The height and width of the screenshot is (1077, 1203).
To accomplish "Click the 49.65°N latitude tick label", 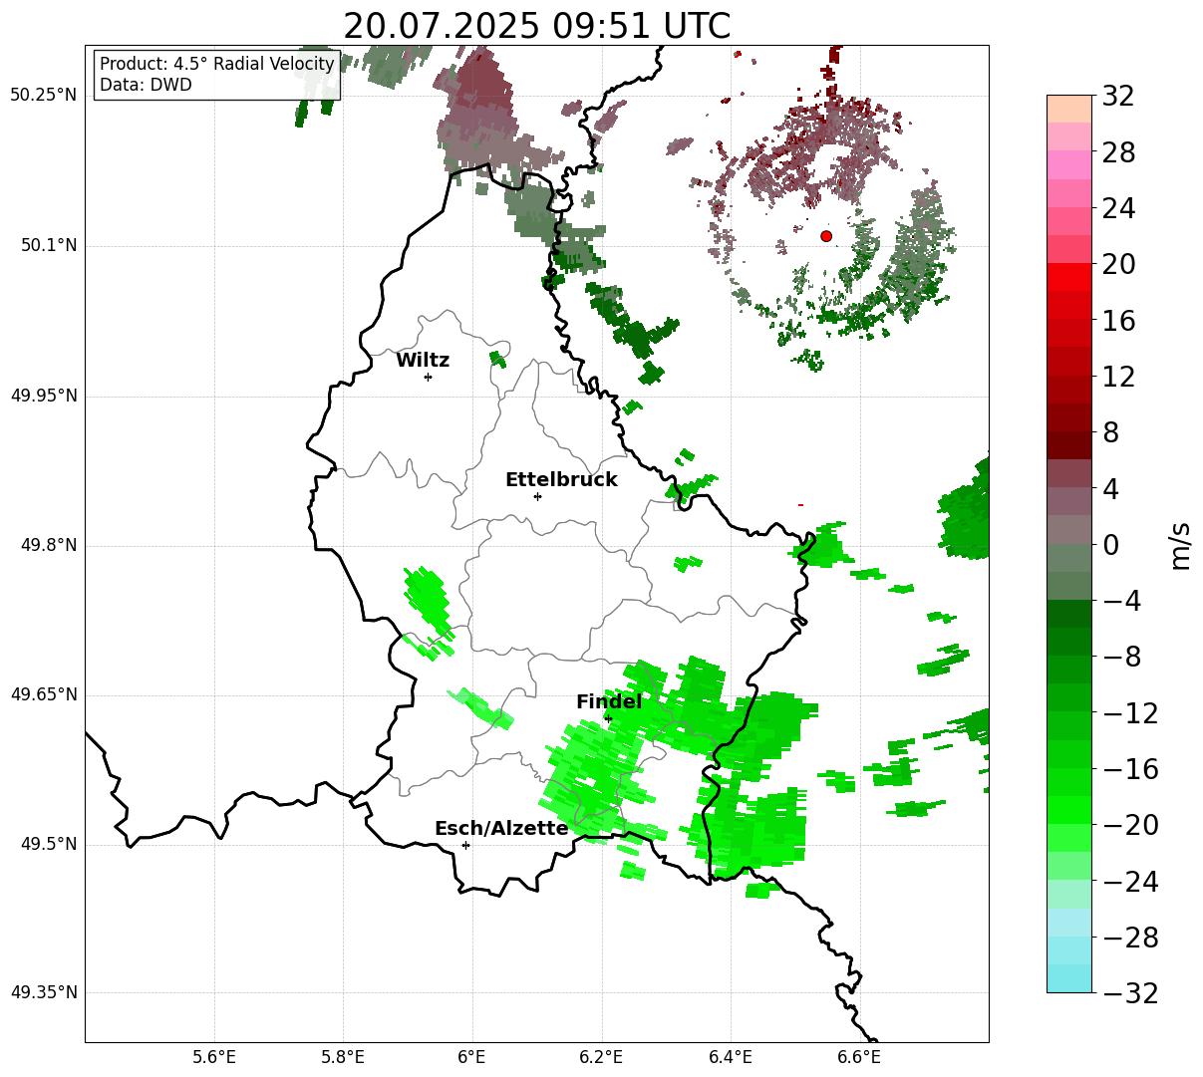I will [x=43, y=694].
